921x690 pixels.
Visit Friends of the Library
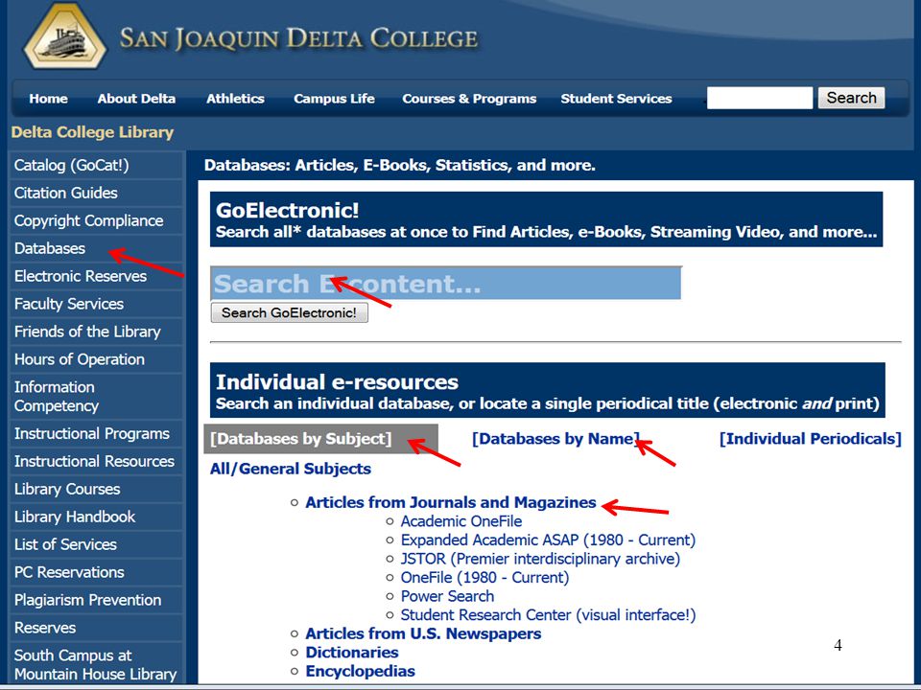(x=87, y=332)
